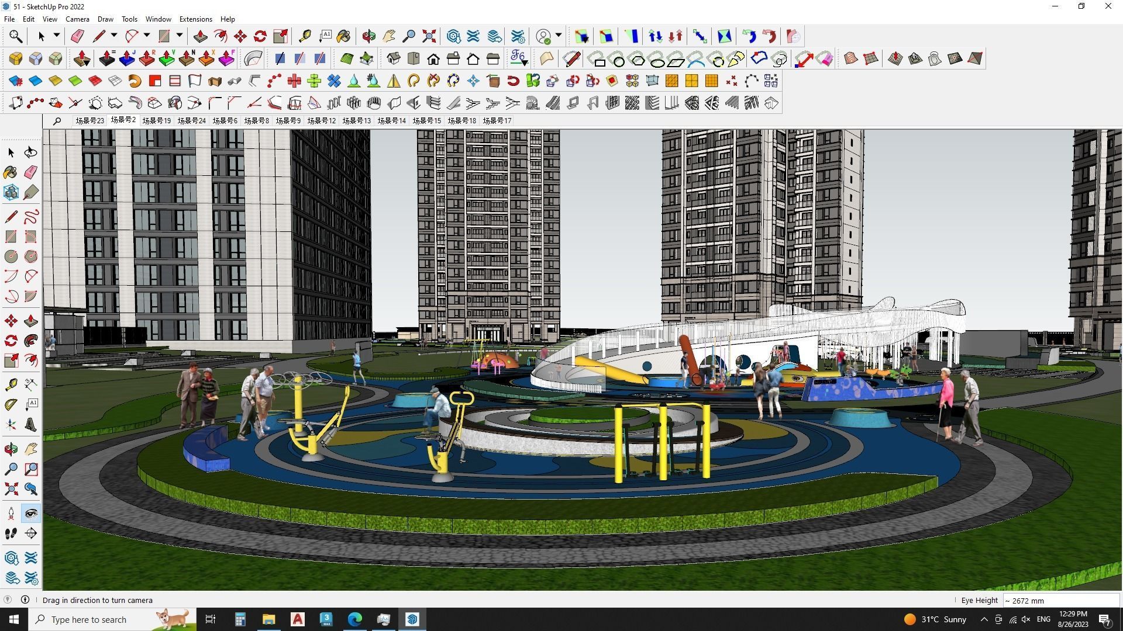Choose the 3D Text tool

[x=30, y=425]
